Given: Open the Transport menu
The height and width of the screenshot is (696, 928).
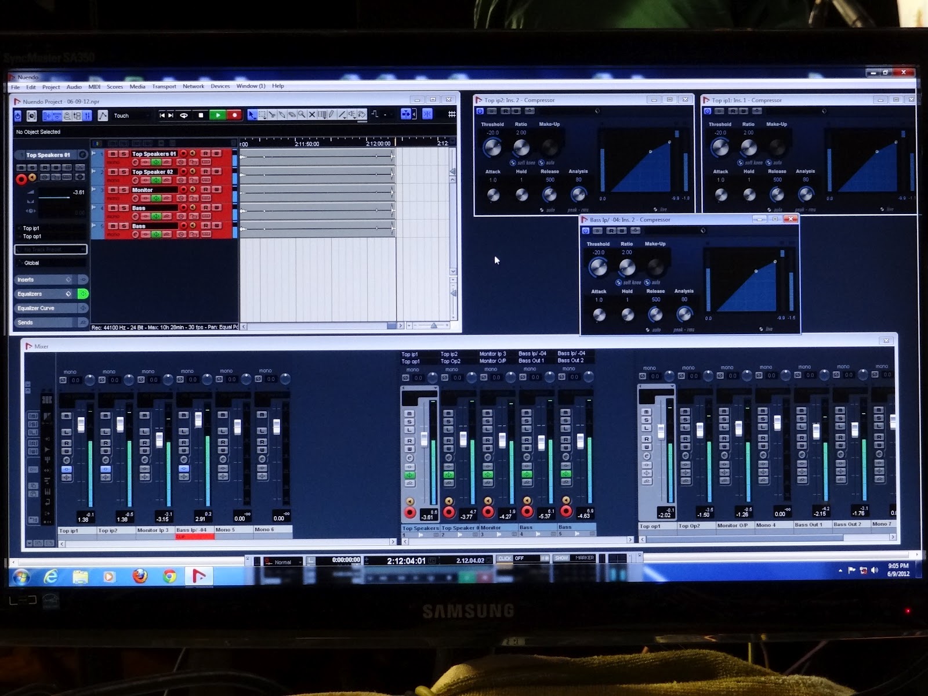Looking at the screenshot, I should [164, 86].
